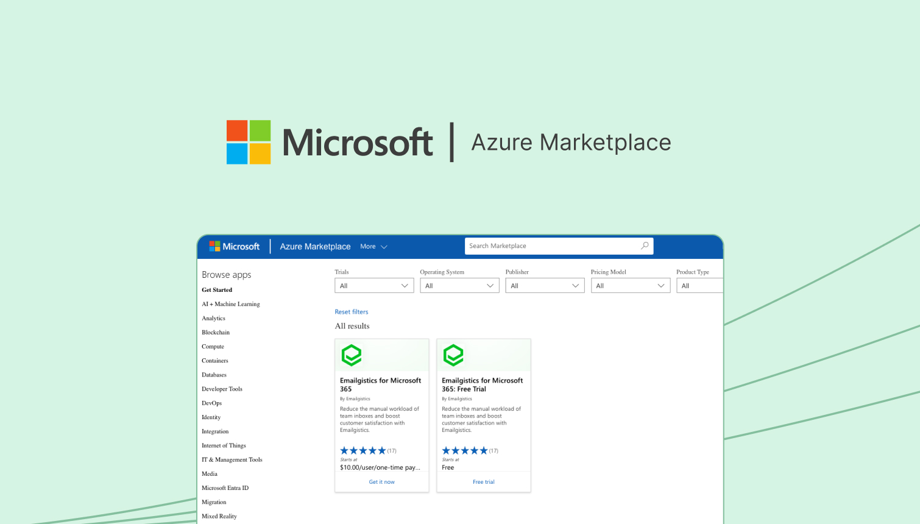Viewport: 920px width, 524px height.
Task: Open the Publisher filter dropdown
Action: tap(545, 285)
